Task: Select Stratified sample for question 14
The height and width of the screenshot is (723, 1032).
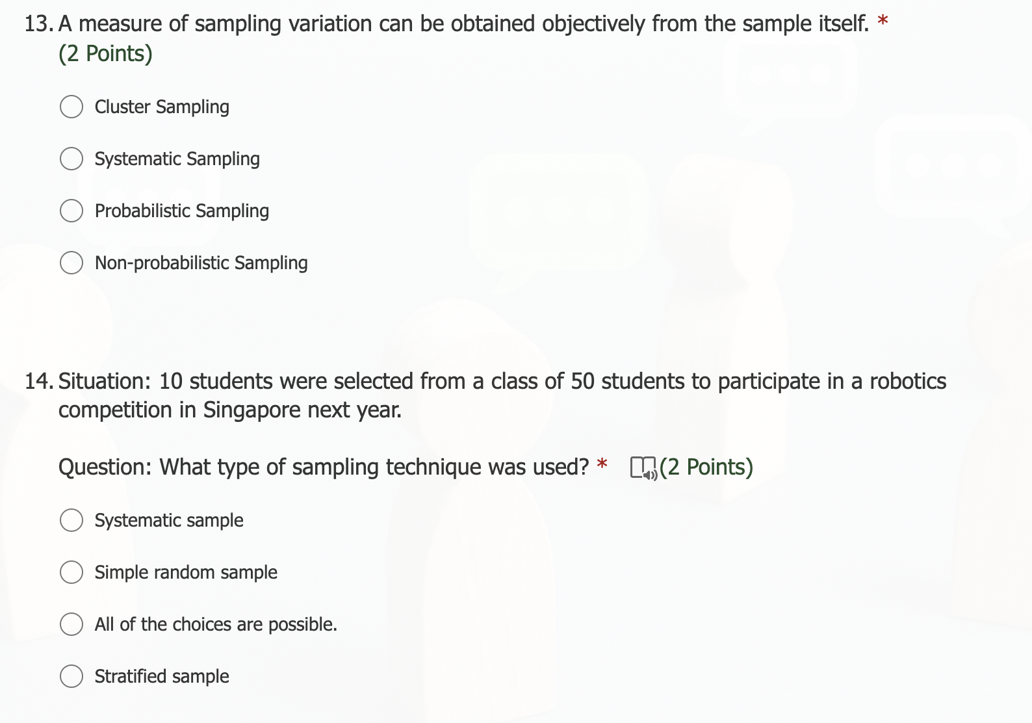Action: pyautogui.click(x=71, y=676)
